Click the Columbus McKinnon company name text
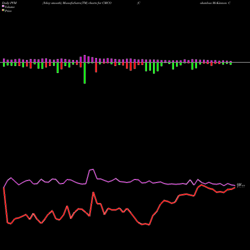This screenshot has width=250, height=250. [215, 3]
